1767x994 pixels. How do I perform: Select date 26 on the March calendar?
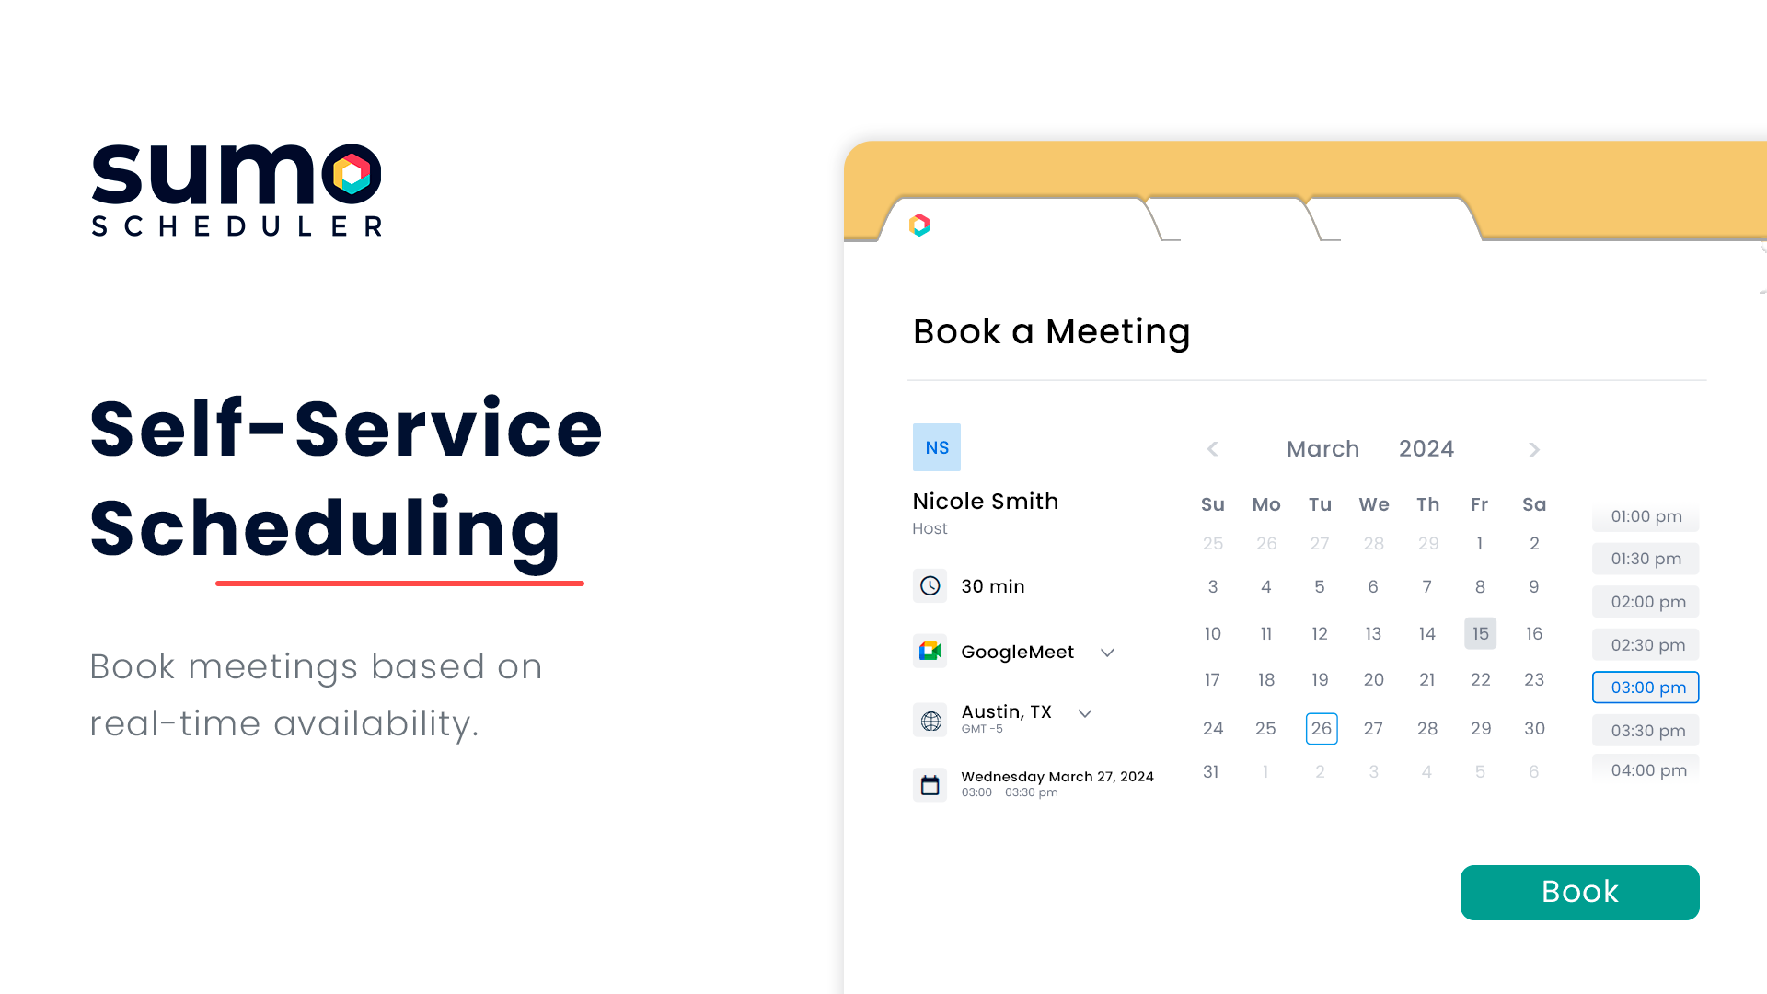coord(1322,728)
